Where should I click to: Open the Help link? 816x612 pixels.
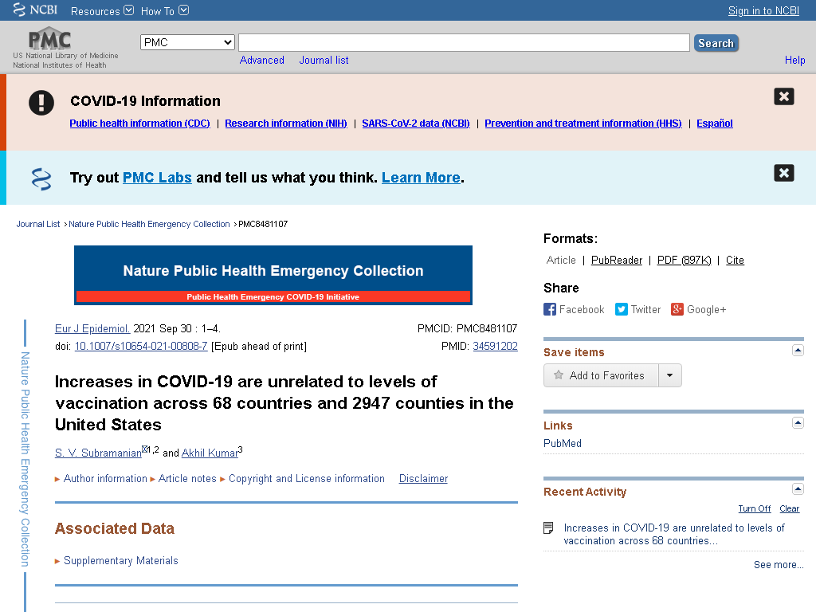point(794,61)
